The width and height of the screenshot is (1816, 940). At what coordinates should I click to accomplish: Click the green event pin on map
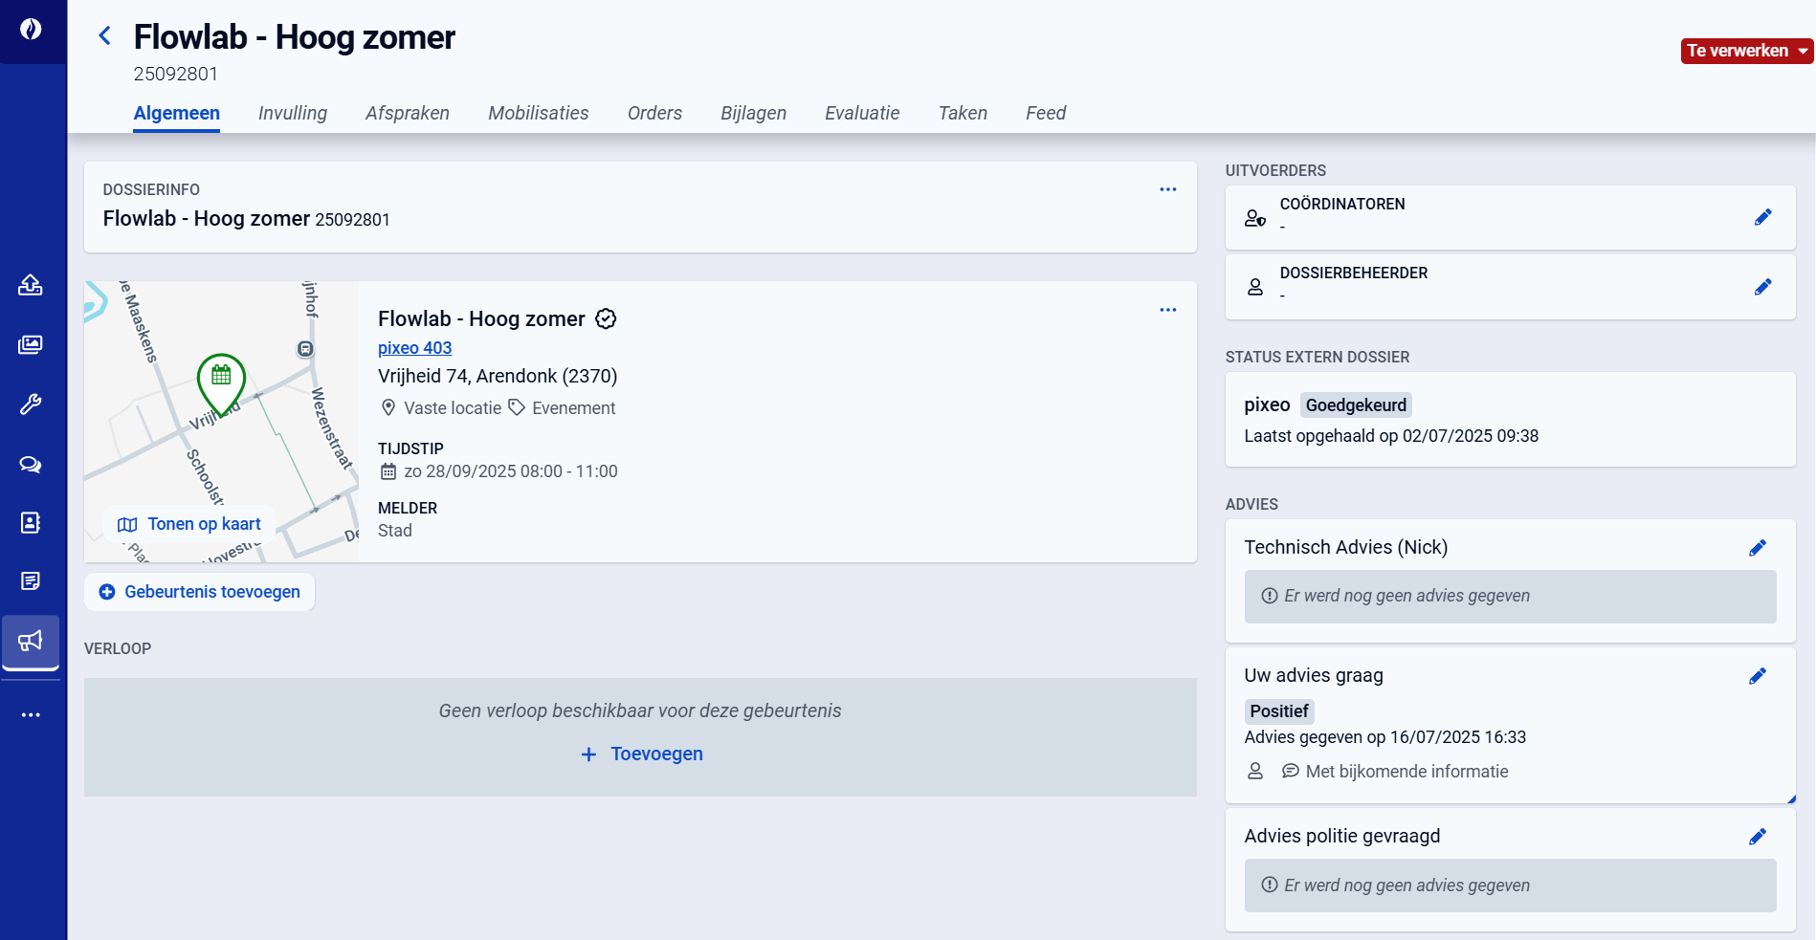[221, 380]
